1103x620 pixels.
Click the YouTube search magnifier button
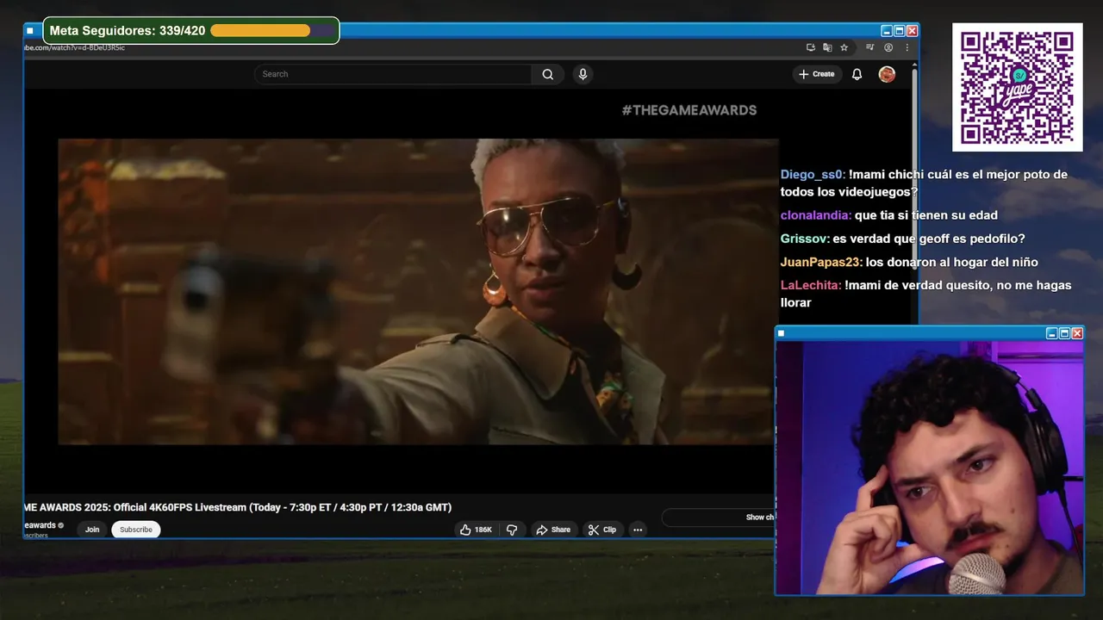point(548,74)
